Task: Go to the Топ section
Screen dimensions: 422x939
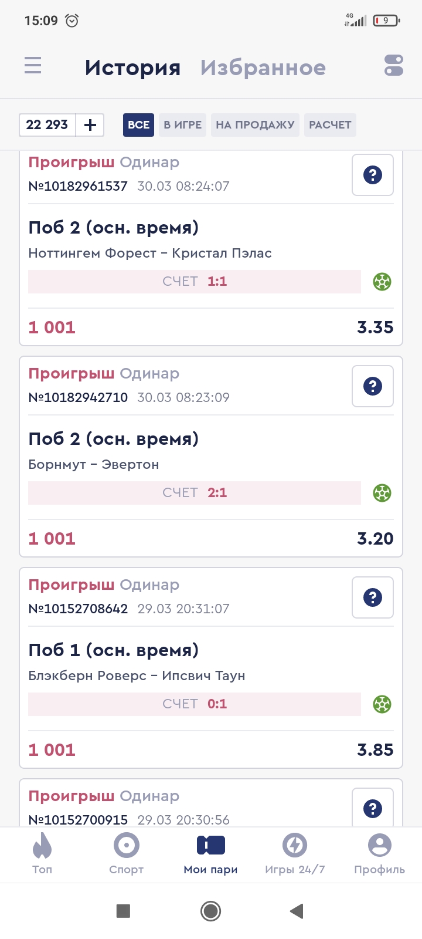Action: 42,854
